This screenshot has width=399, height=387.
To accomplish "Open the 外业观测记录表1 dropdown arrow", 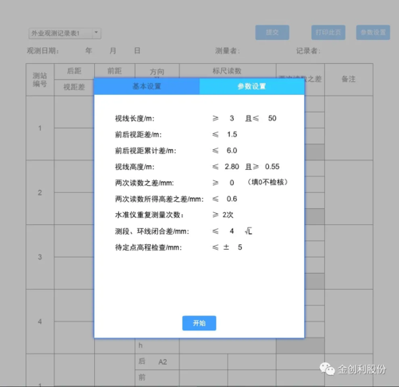I will 97,33.
